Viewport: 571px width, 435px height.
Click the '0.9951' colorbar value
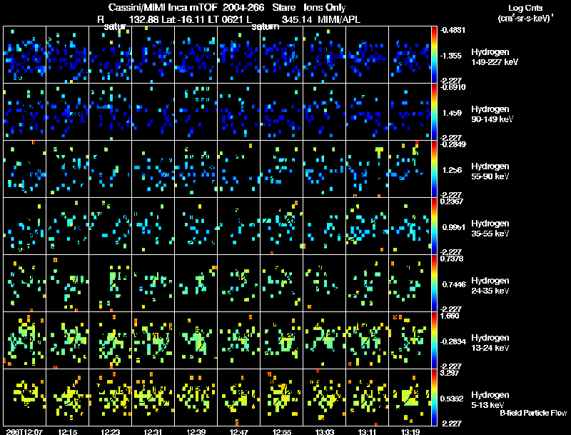click(454, 227)
